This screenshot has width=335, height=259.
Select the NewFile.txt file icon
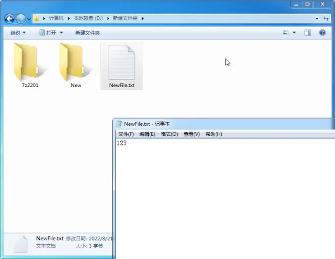(x=122, y=62)
